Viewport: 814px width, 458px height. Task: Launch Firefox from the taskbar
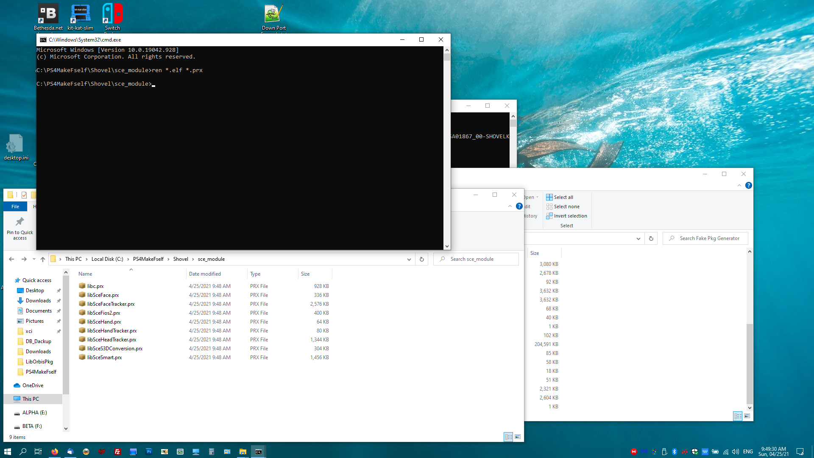(55, 452)
